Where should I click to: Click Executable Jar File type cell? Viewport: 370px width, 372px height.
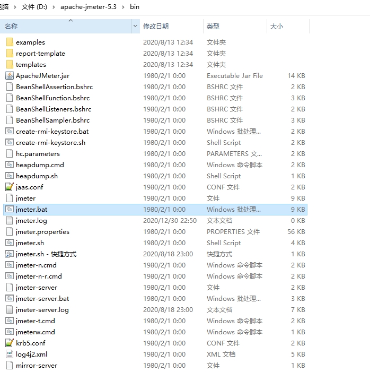tap(235, 76)
